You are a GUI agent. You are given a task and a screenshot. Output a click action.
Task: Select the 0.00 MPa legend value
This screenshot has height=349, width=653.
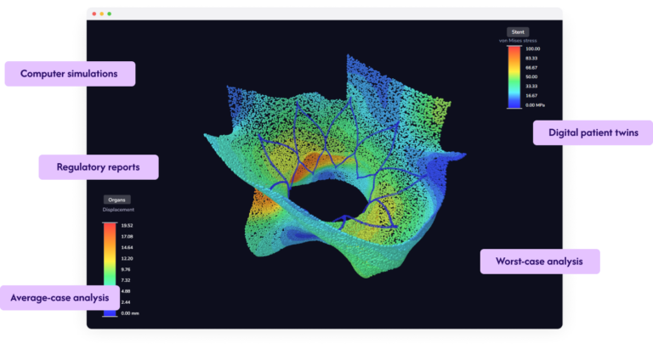[x=534, y=104]
